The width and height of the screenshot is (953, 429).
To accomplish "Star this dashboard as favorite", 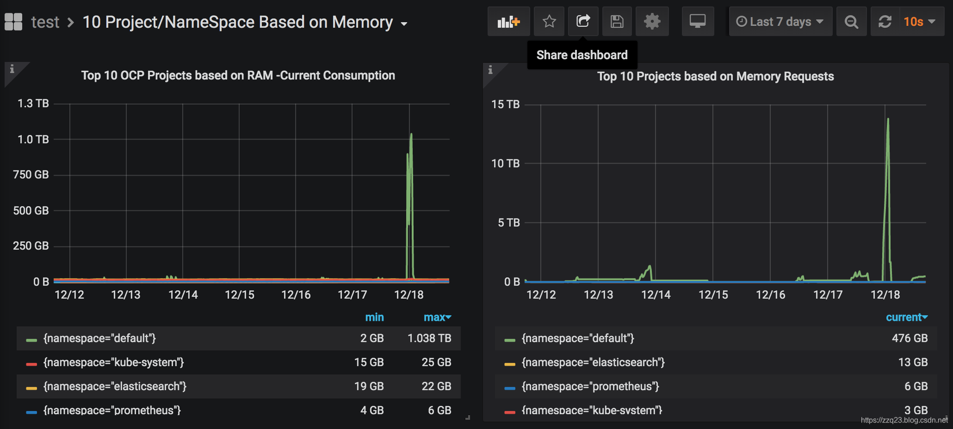I will [549, 21].
